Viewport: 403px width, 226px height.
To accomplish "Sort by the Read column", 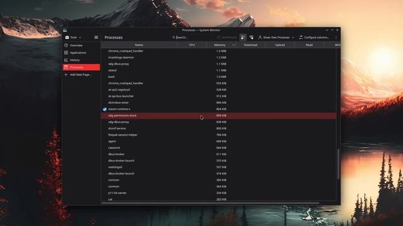I will [x=309, y=45].
